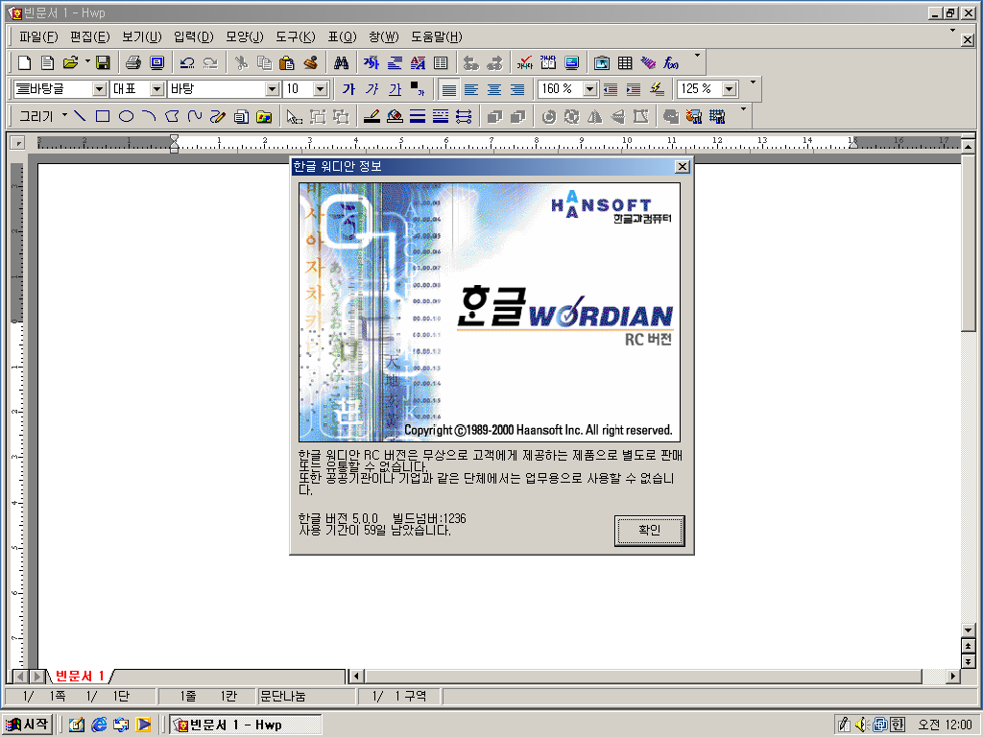Select the arc drawing tool

coord(149,116)
